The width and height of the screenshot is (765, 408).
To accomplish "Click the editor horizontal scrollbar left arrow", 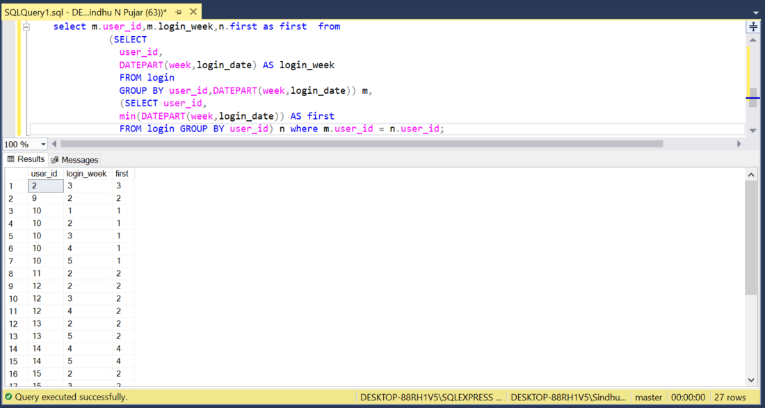I will click(54, 145).
